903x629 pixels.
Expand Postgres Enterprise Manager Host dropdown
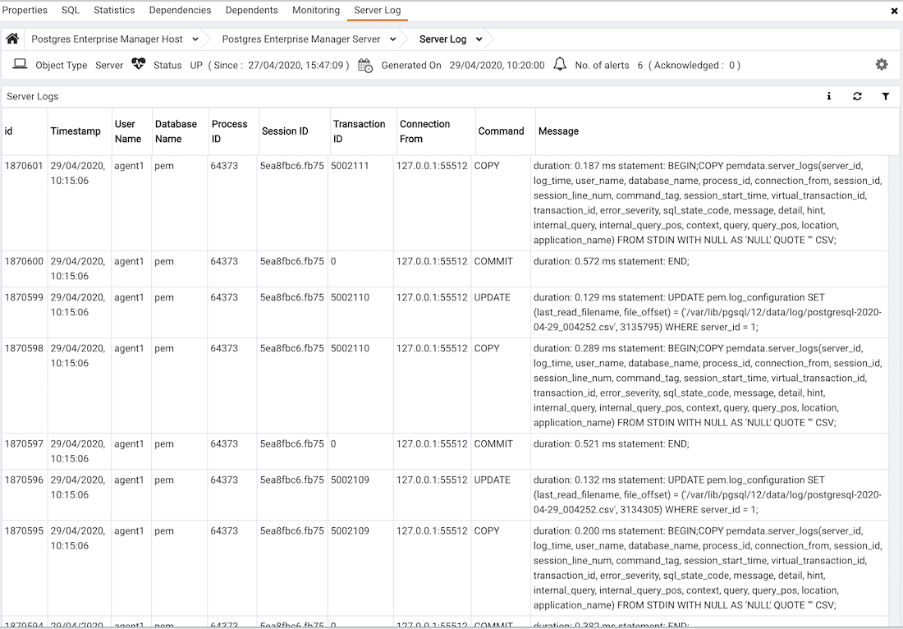click(195, 39)
